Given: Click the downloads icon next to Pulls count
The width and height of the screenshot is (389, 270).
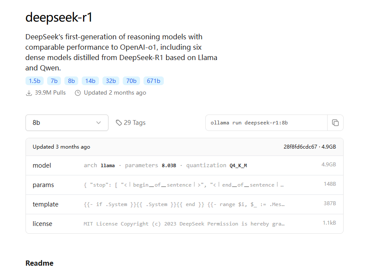Looking at the screenshot, I should point(29,92).
